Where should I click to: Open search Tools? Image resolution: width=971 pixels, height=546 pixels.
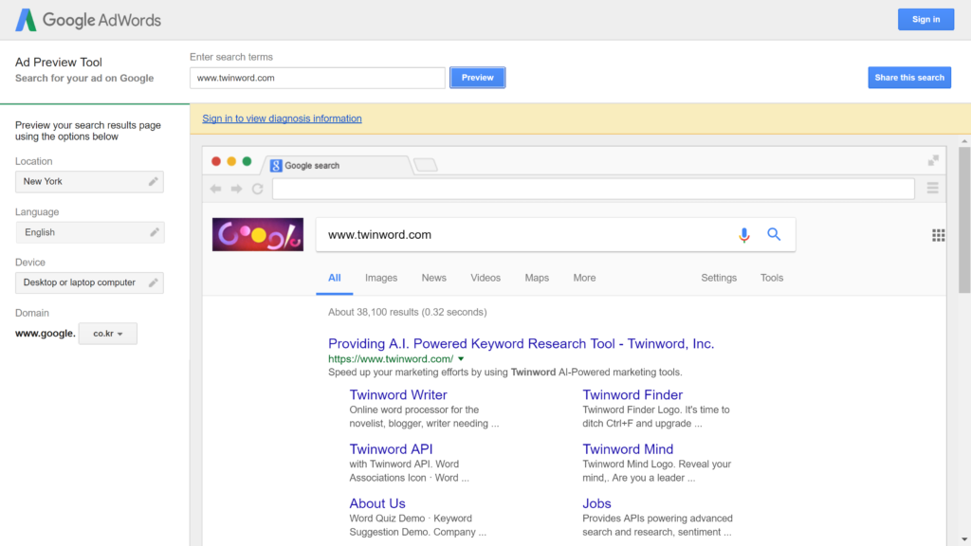[772, 278]
